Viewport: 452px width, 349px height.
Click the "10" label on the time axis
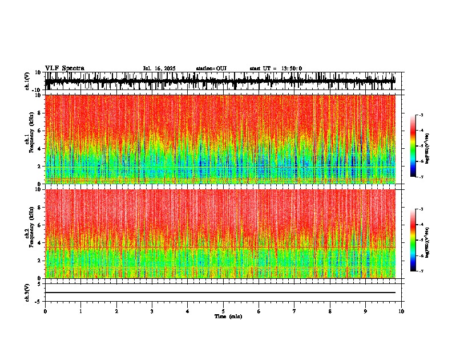coord(401,311)
